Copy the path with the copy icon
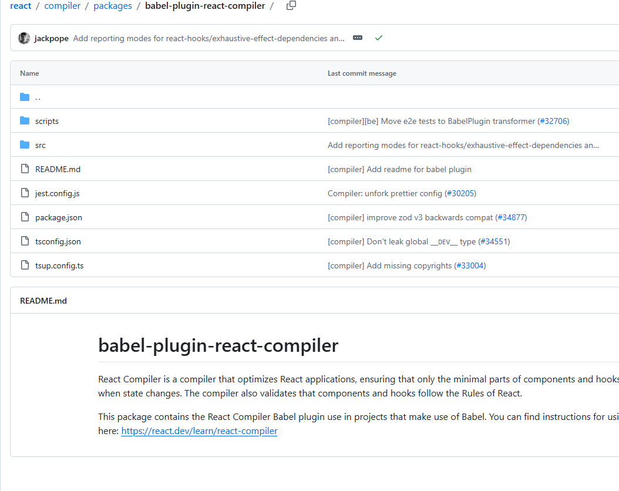Screen dimensions: 619x491 [x=291, y=5]
